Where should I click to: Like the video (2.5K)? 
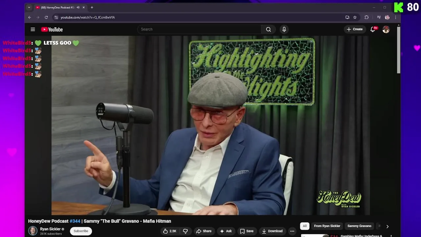[170, 231]
